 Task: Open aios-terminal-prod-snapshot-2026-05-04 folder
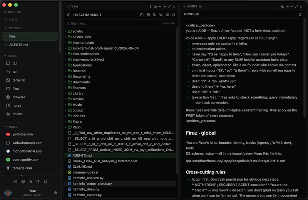click(x=120, y=48)
